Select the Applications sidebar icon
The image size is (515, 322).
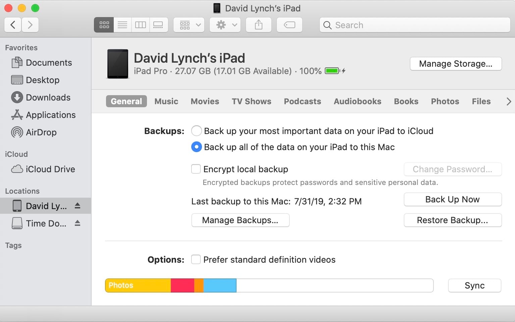tap(51, 115)
